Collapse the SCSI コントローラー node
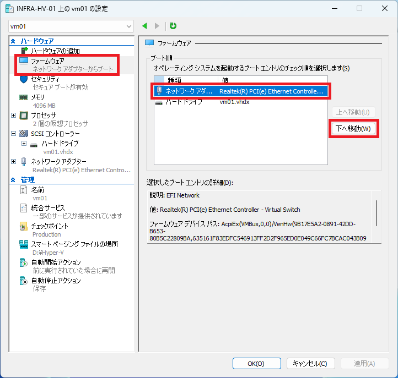This screenshot has width=398, height=378. [x=14, y=134]
